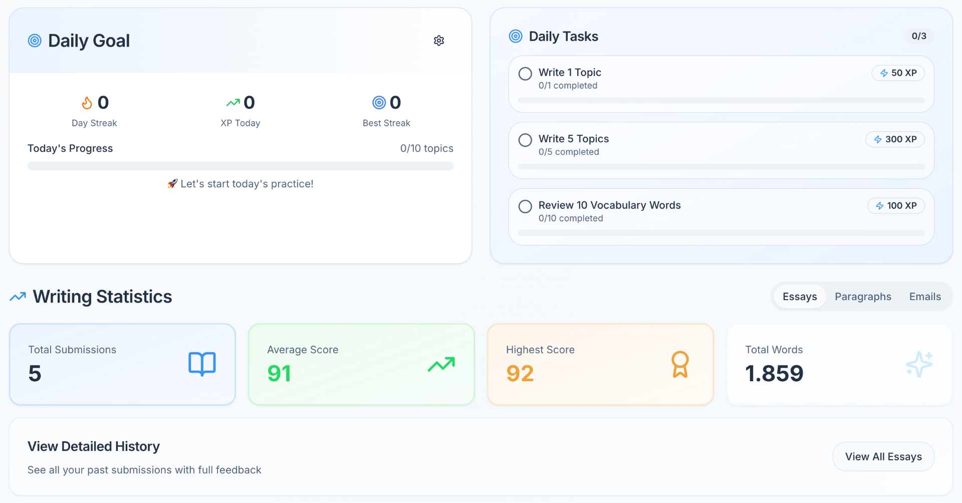Viewport: 962px width, 503px height.
Task: Select the Essays tab
Action: click(800, 297)
